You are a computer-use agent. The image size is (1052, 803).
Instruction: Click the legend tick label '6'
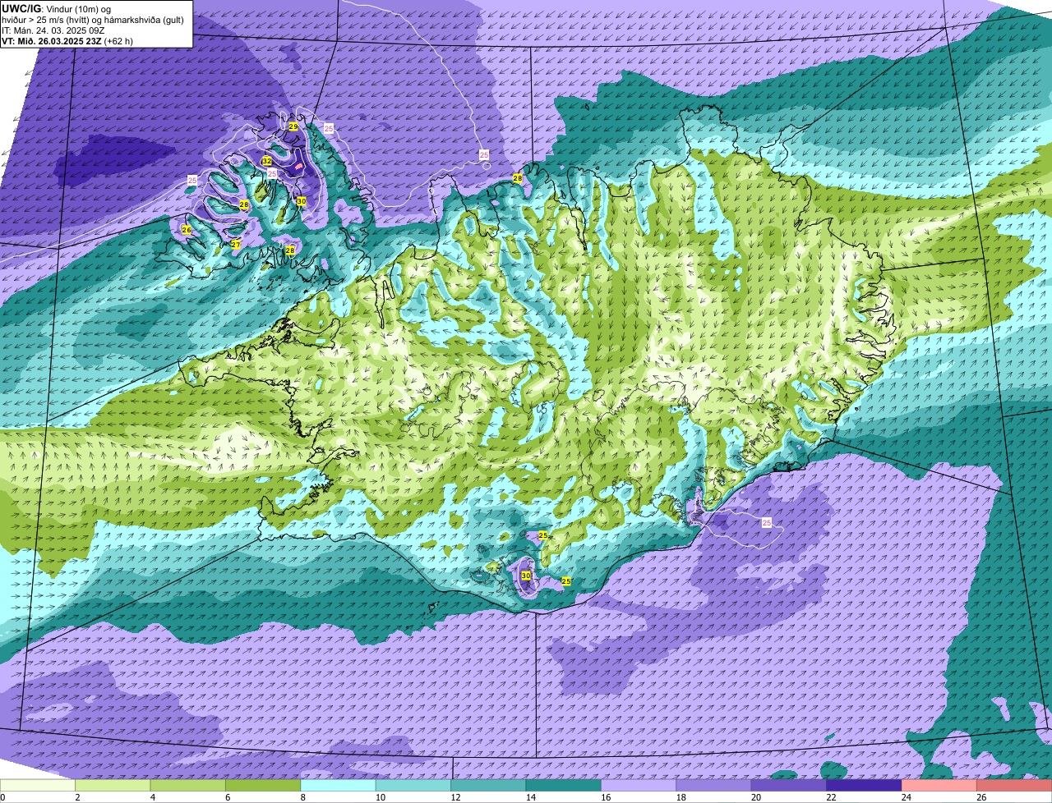228,797
